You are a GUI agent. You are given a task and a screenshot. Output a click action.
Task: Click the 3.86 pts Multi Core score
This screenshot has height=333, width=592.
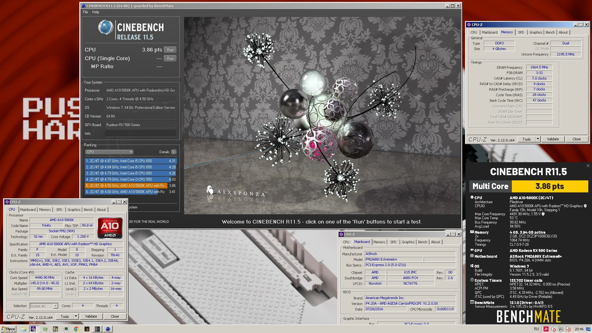pyautogui.click(x=550, y=186)
